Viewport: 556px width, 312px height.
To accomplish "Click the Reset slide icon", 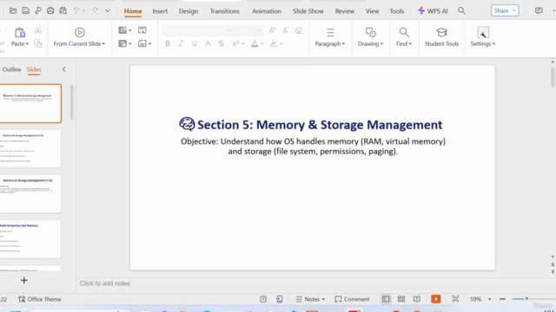I will click(142, 30).
